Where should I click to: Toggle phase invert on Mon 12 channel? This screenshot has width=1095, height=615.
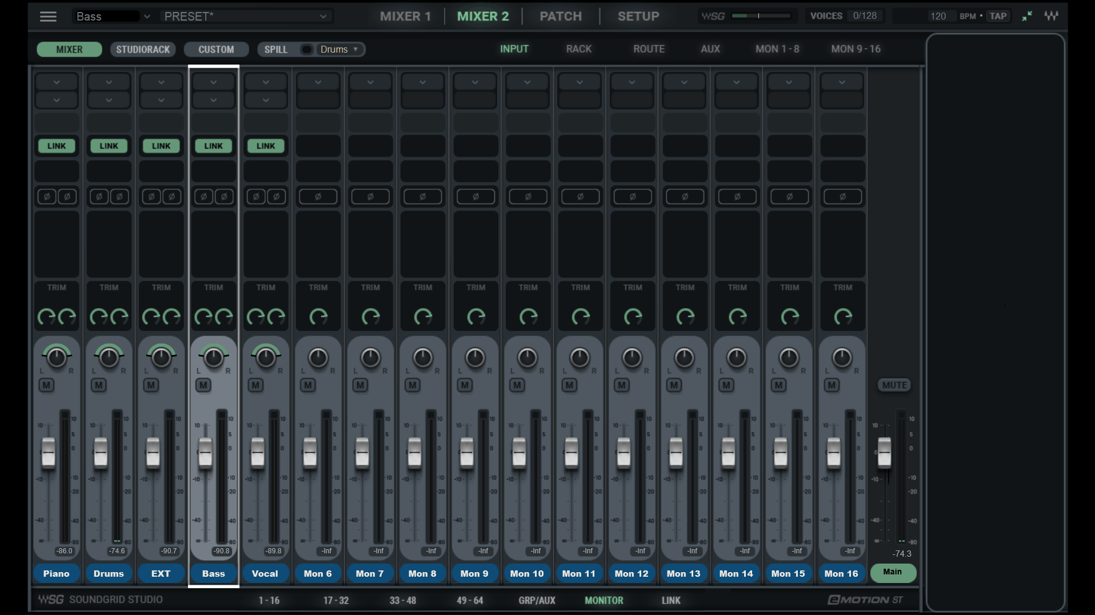click(632, 197)
